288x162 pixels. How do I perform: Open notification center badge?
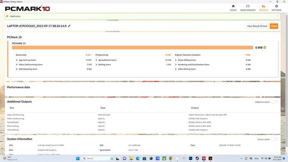(x=284, y=158)
